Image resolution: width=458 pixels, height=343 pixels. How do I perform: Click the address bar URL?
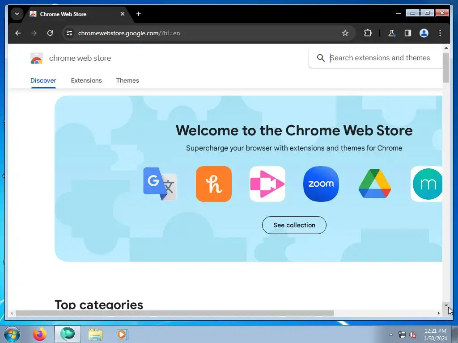129,33
